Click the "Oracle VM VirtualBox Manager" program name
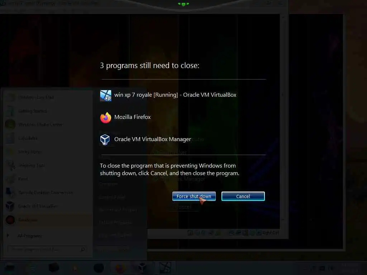367x275 pixels. [x=153, y=139]
